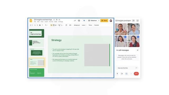The width and height of the screenshot is (169, 95).
Task: Click the bullet about August, September, October
Action: coord(65,55)
